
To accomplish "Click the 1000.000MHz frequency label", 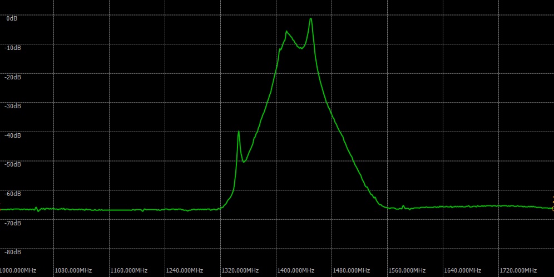I will [x=18, y=271].
